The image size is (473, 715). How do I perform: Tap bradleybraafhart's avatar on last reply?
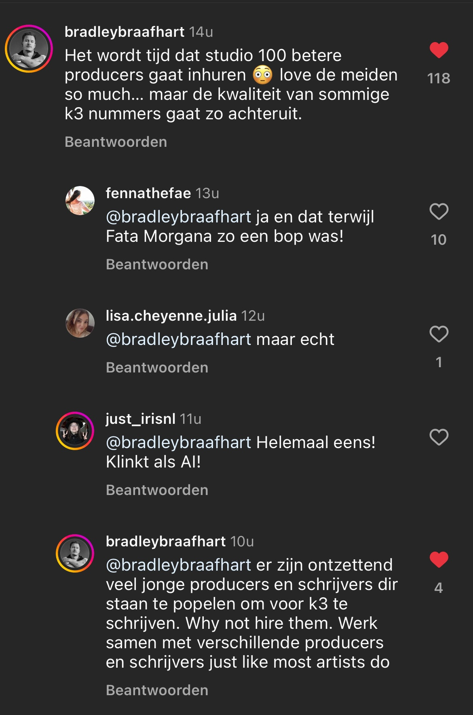tap(75, 553)
